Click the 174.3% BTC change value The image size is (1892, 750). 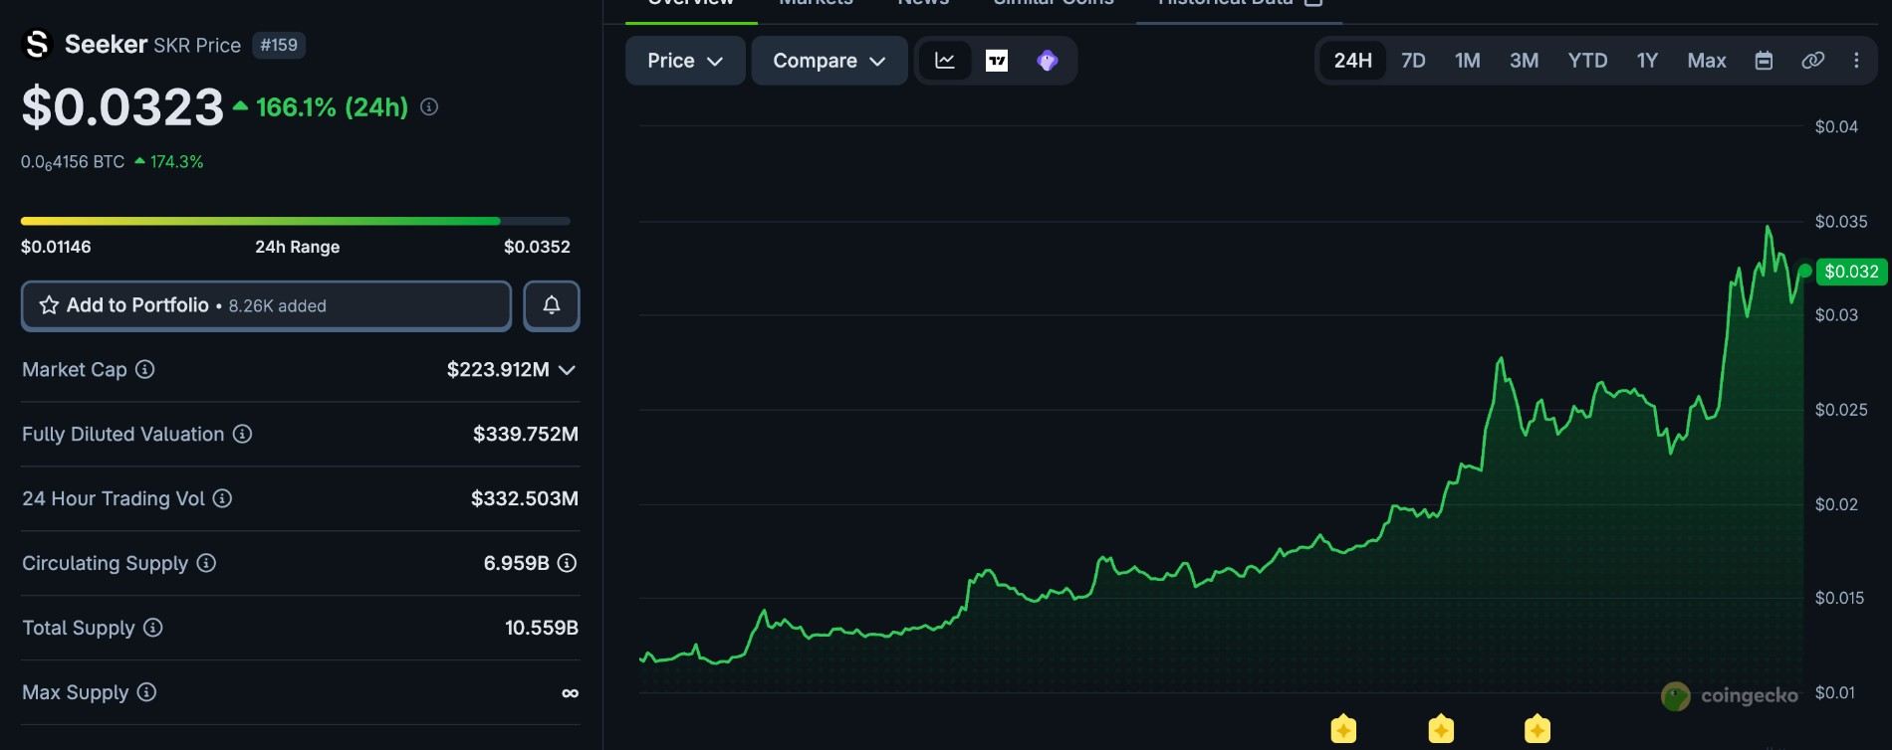click(176, 162)
